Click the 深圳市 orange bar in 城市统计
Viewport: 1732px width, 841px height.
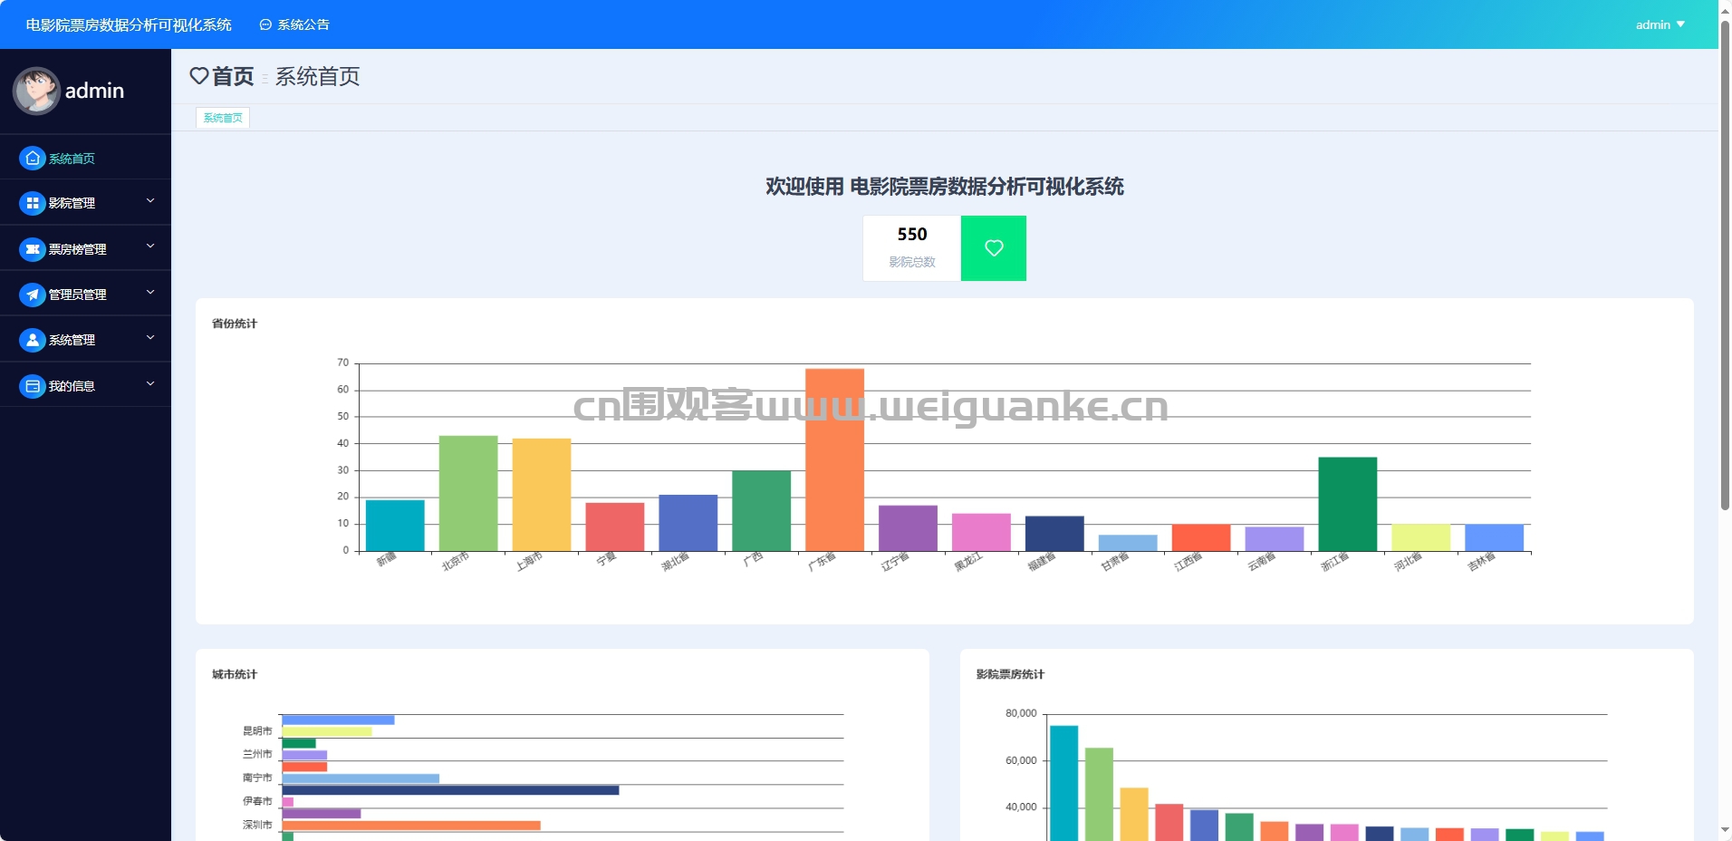(411, 826)
